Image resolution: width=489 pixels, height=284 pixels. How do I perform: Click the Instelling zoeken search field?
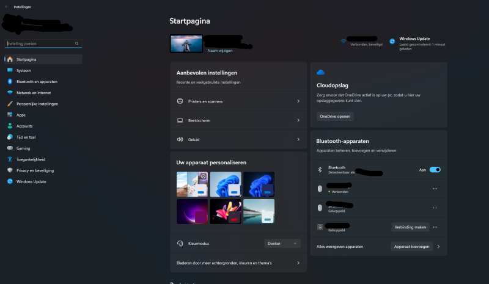point(40,44)
